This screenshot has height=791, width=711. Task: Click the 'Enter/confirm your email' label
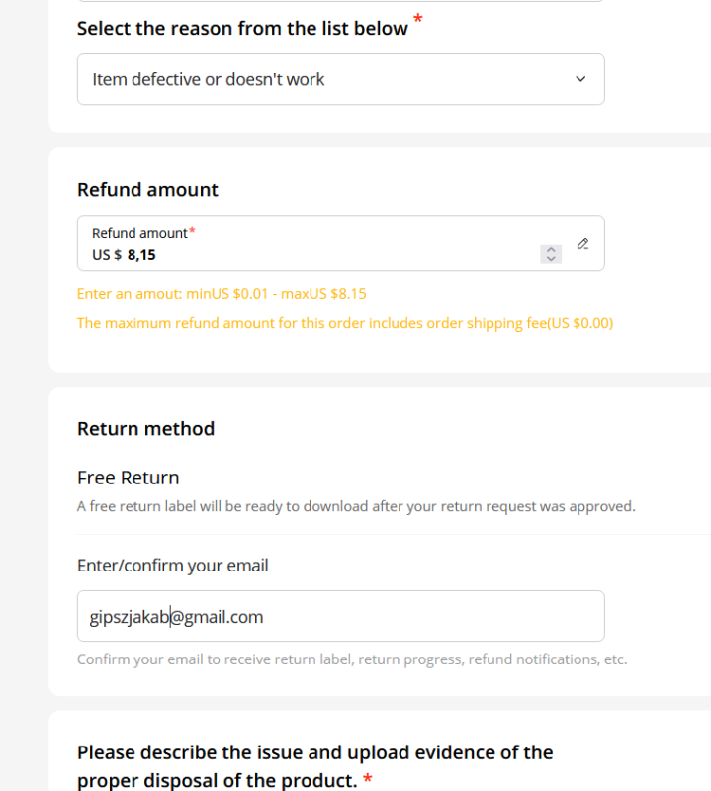click(x=173, y=566)
